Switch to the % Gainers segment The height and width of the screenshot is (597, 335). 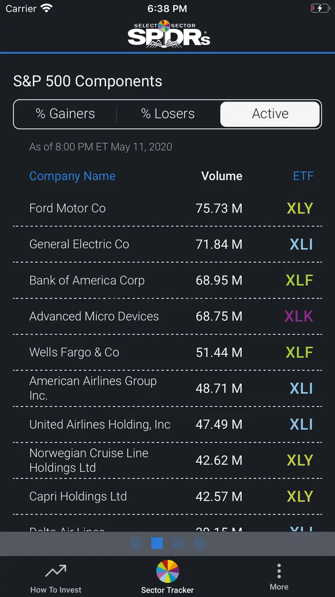coord(65,114)
